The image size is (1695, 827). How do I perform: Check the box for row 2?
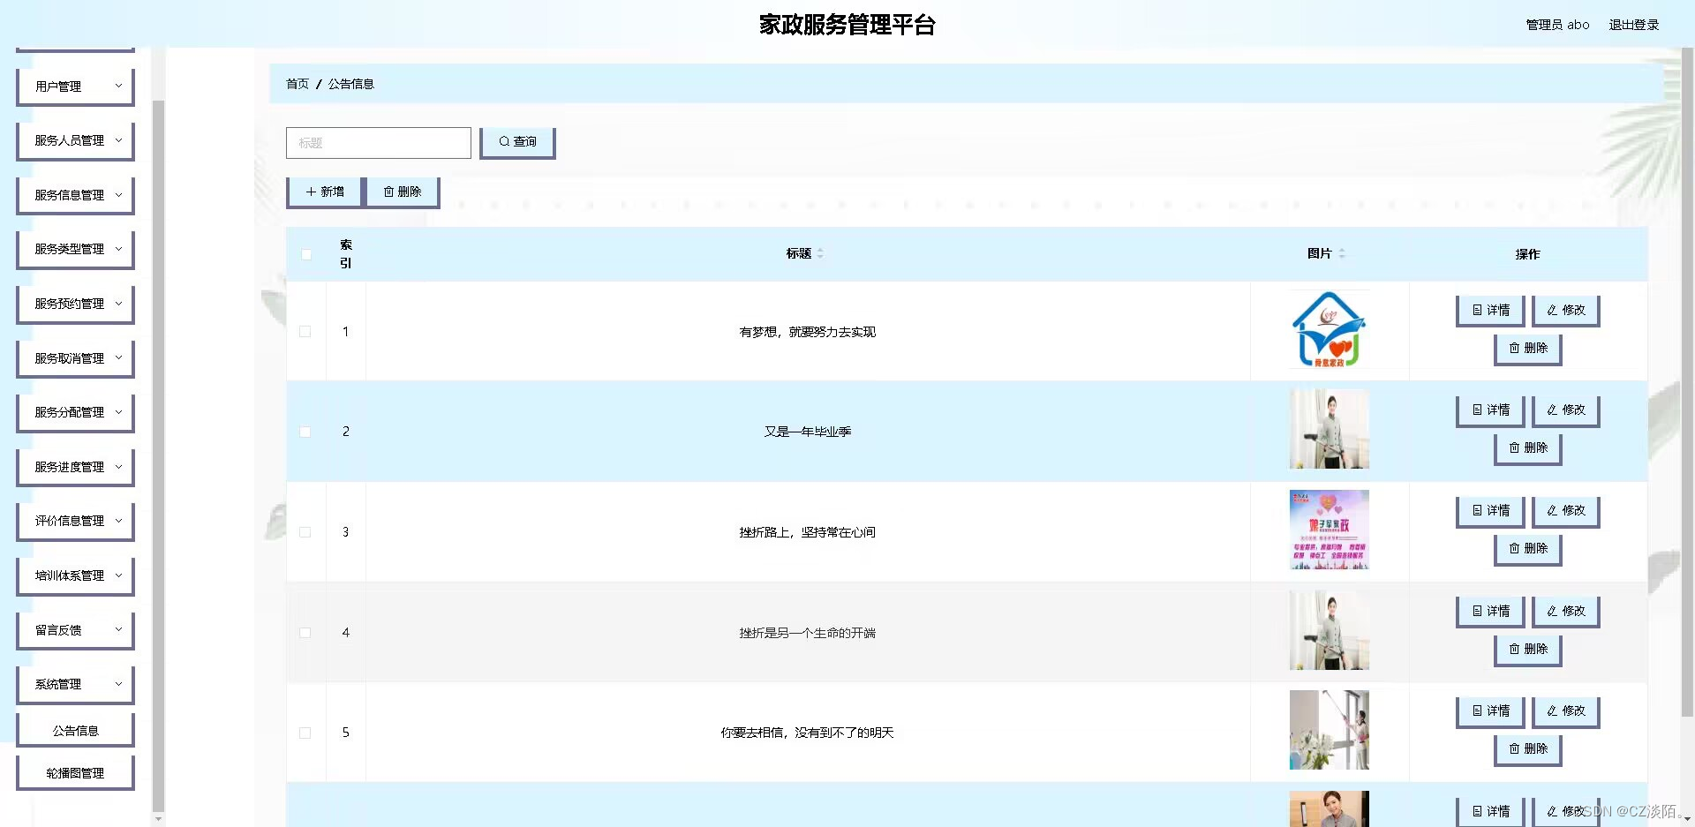(x=305, y=432)
